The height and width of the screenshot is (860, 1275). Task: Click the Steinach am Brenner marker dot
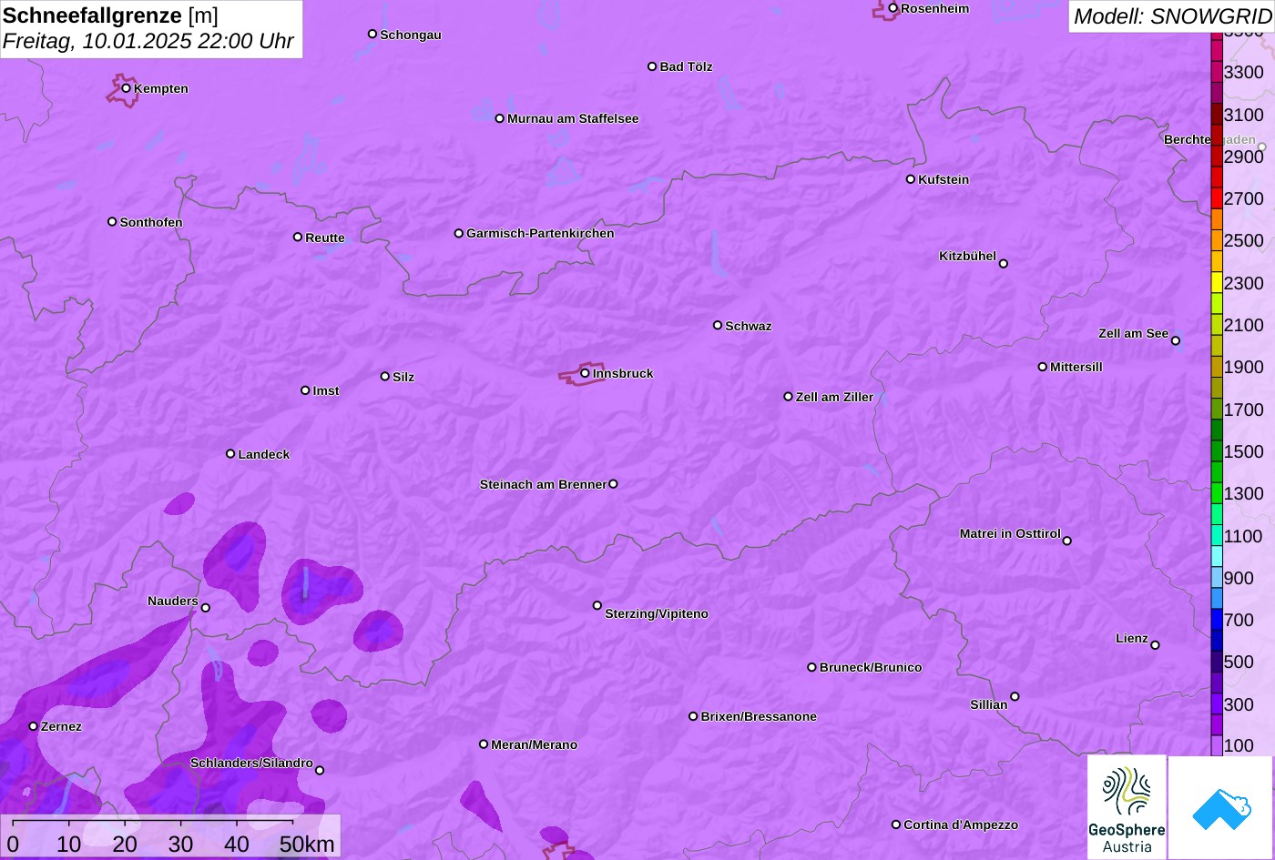[613, 484]
